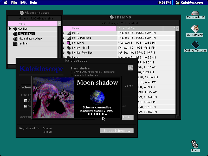
Task: Click the JKLMNO window vertical scrollbar
Action: coord(178,73)
